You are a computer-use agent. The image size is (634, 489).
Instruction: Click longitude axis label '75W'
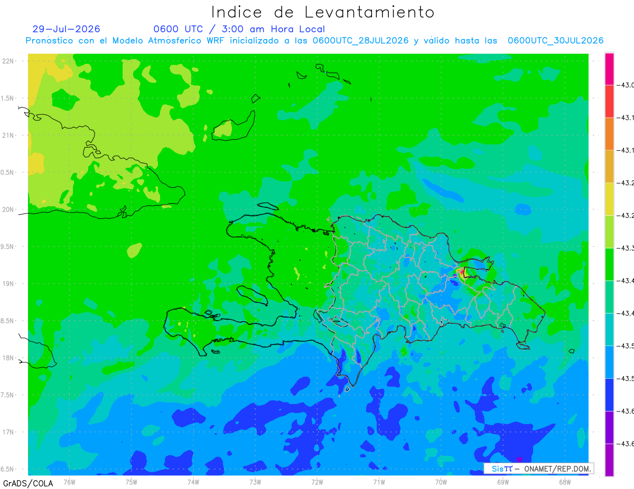click(x=131, y=482)
